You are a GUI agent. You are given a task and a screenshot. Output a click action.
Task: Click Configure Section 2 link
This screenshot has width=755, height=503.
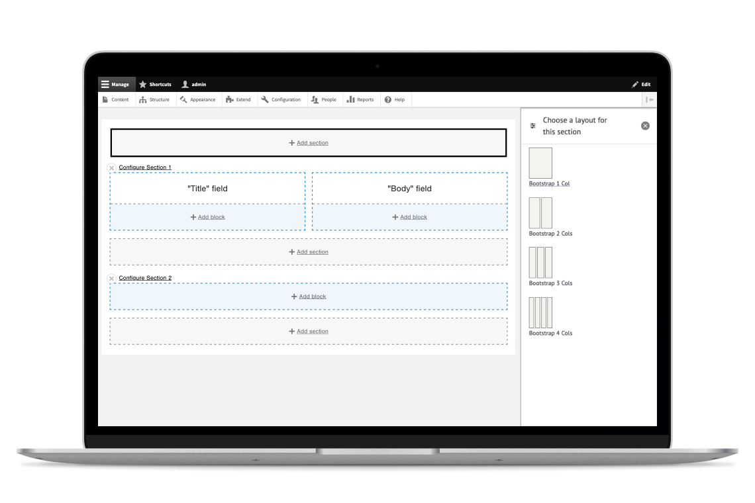click(145, 278)
